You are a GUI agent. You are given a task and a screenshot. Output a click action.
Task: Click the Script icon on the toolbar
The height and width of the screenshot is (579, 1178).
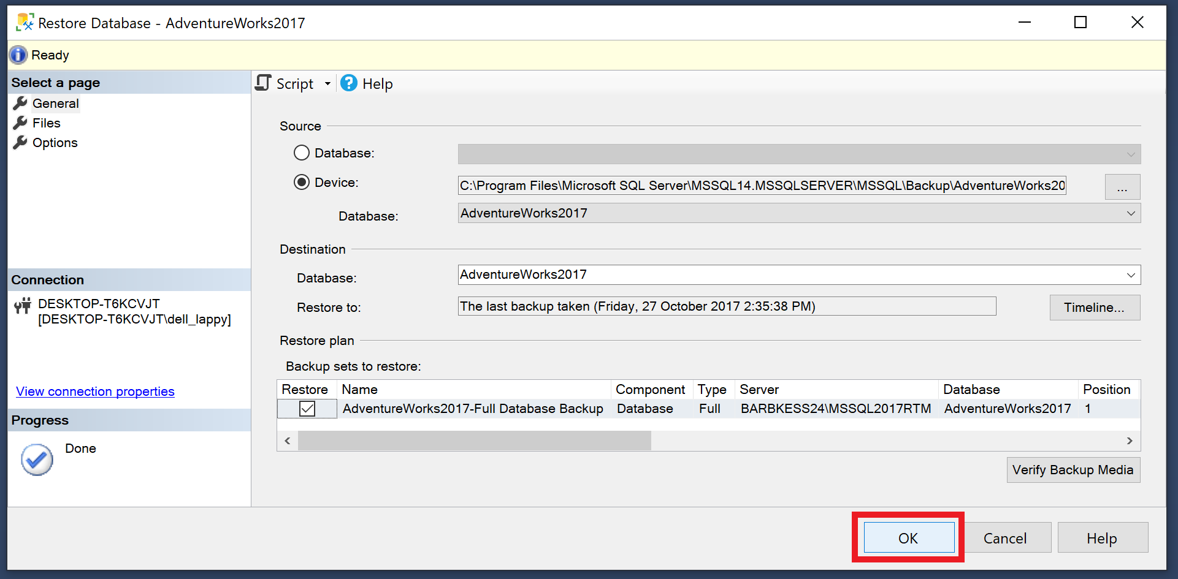point(262,83)
